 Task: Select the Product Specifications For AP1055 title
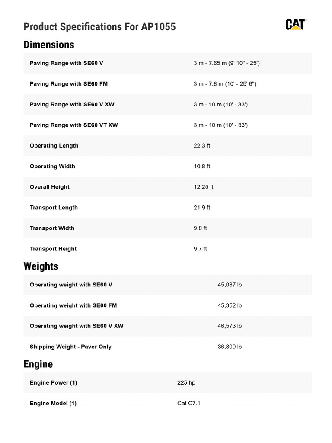(99, 26)
